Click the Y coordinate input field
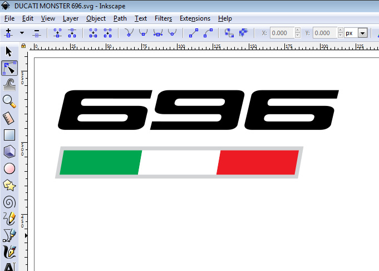 tap(324, 33)
